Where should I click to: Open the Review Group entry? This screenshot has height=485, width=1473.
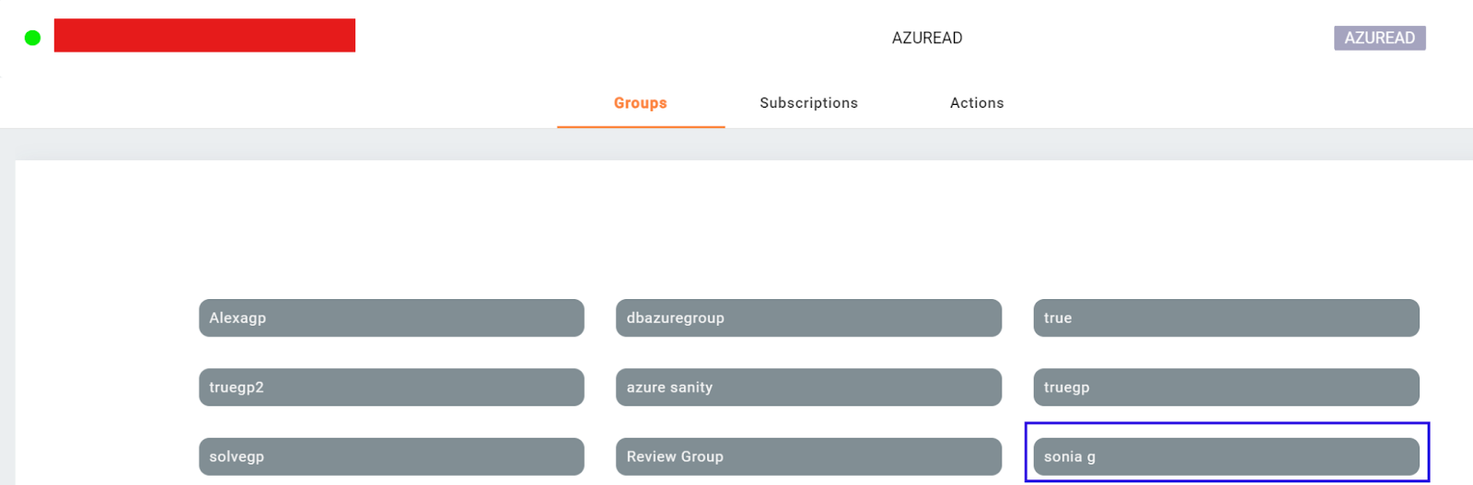point(808,456)
